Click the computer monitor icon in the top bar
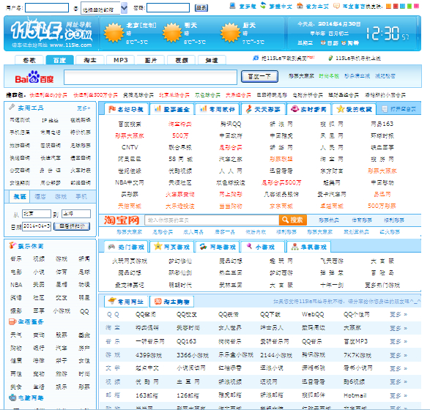 tap(232, 5)
